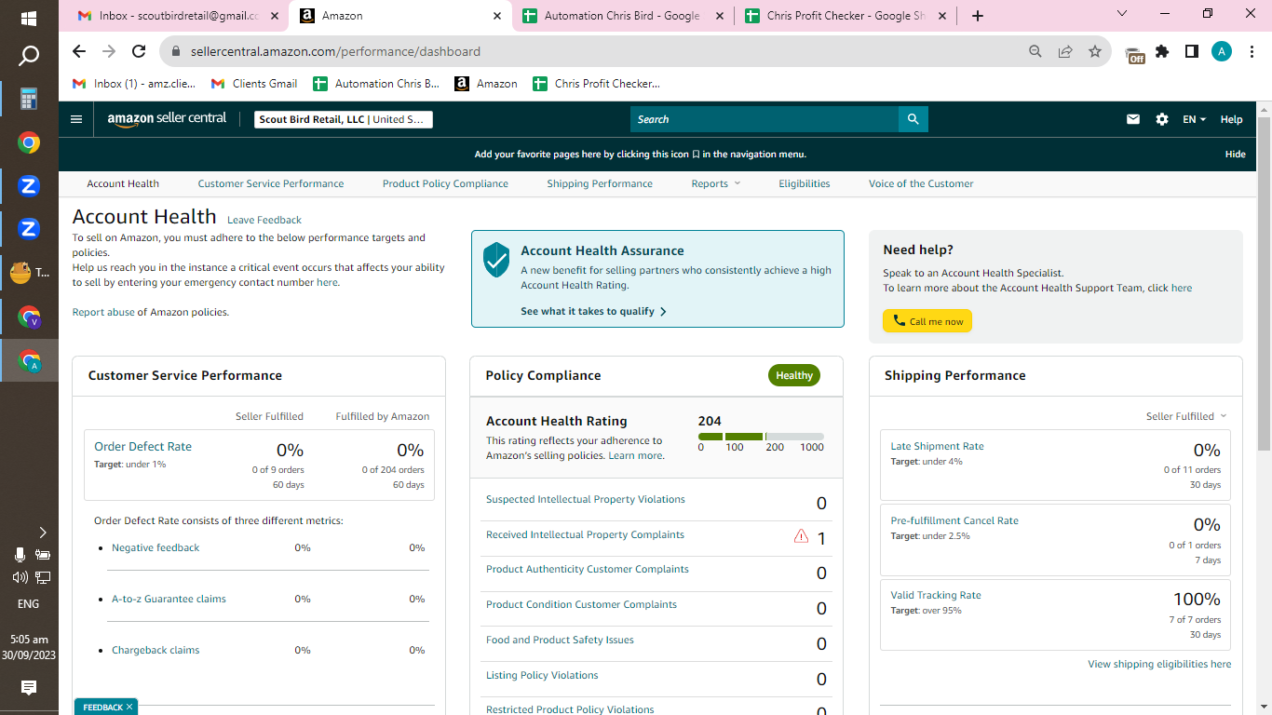Open the Help link in the header
Image resolution: width=1272 pixels, height=715 pixels.
(1231, 119)
